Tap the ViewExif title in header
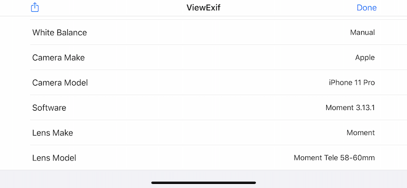 (x=203, y=8)
